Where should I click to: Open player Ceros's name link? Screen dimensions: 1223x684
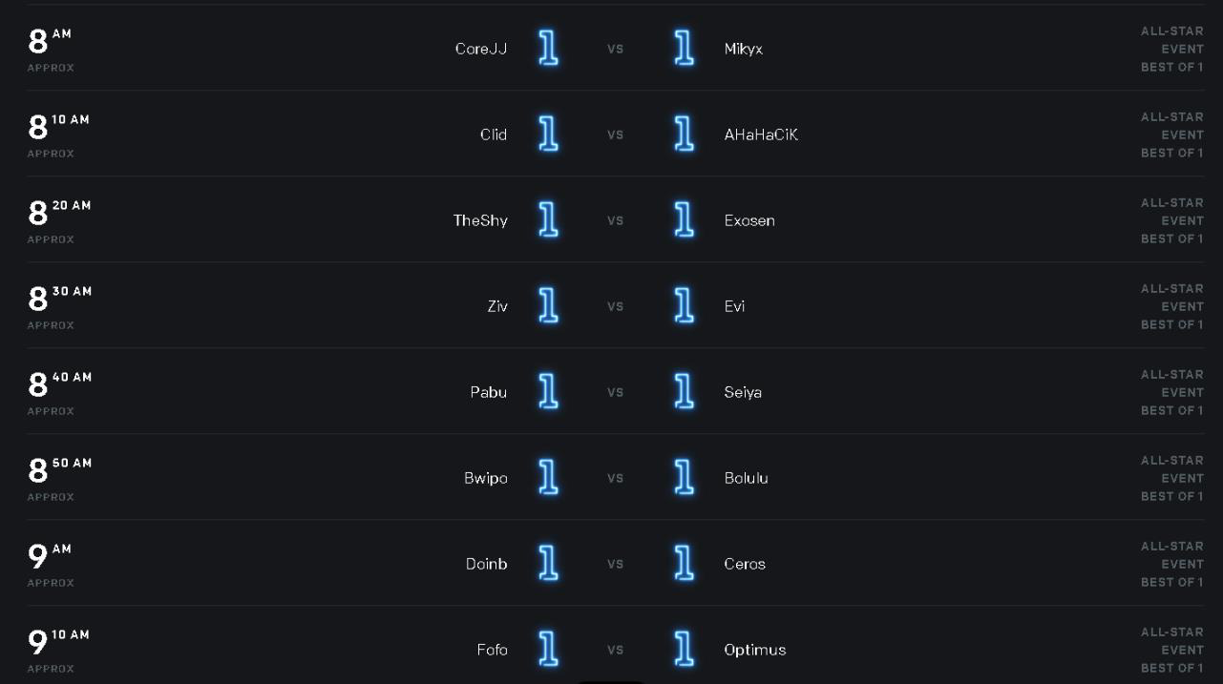[x=745, y=564]
